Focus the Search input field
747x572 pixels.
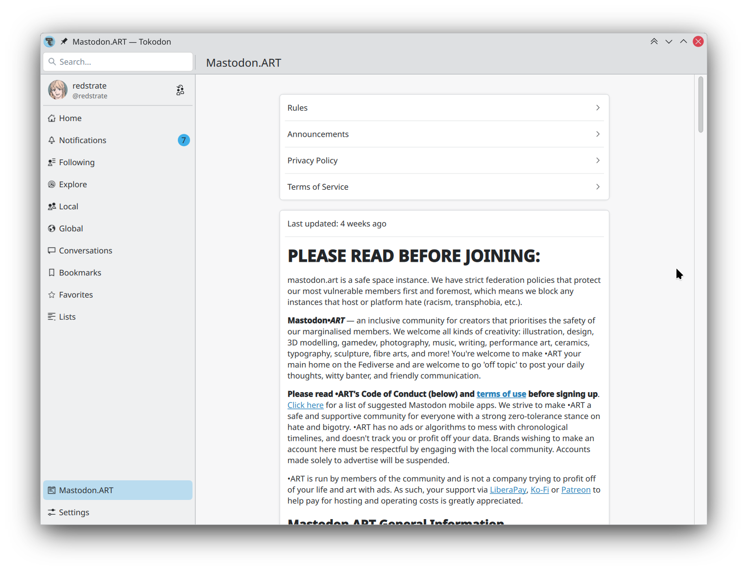118,62
